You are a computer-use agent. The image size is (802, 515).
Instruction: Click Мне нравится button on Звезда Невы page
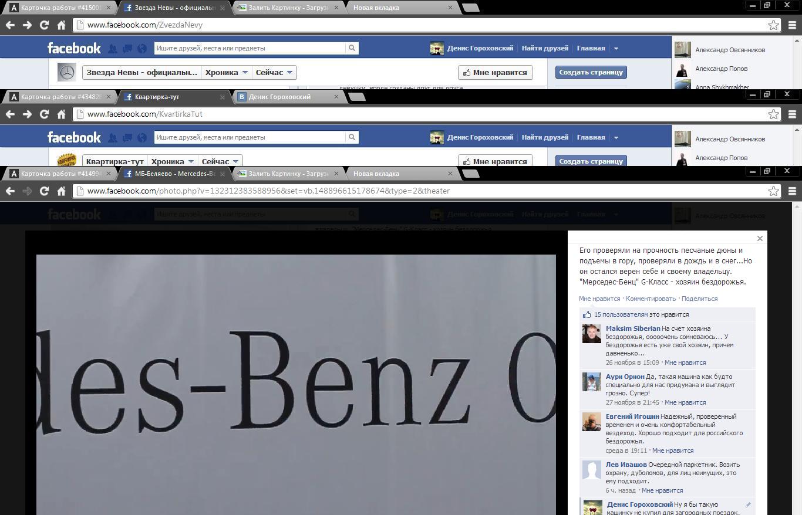click(495, 72)
